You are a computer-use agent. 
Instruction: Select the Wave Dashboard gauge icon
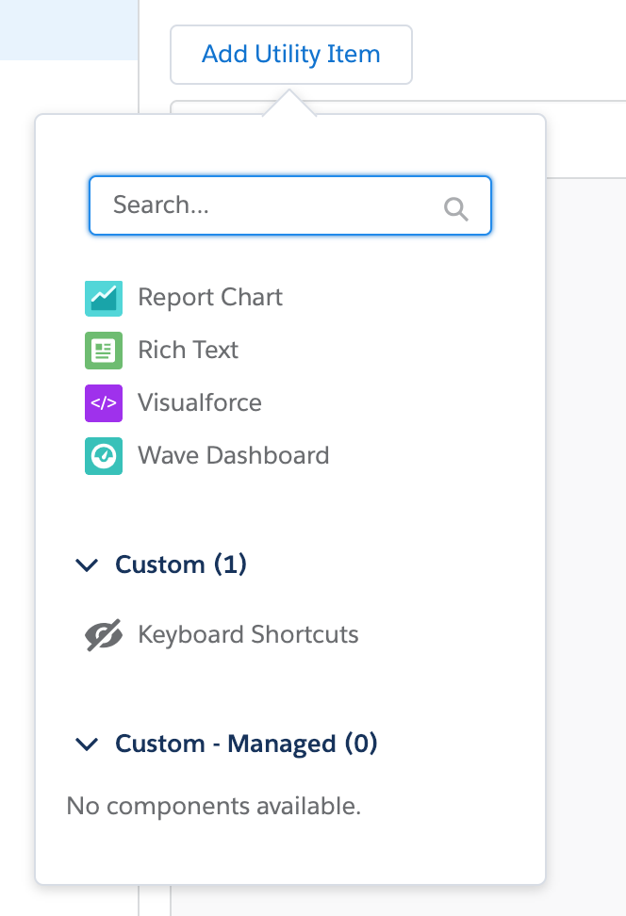[x=104, y=456]
